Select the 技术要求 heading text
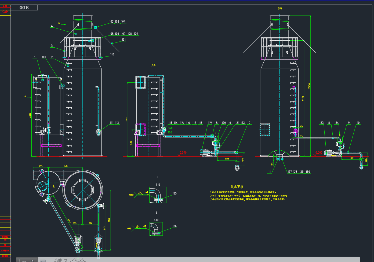Viewport: 374px width, 262px height. (x=237, y=187)
